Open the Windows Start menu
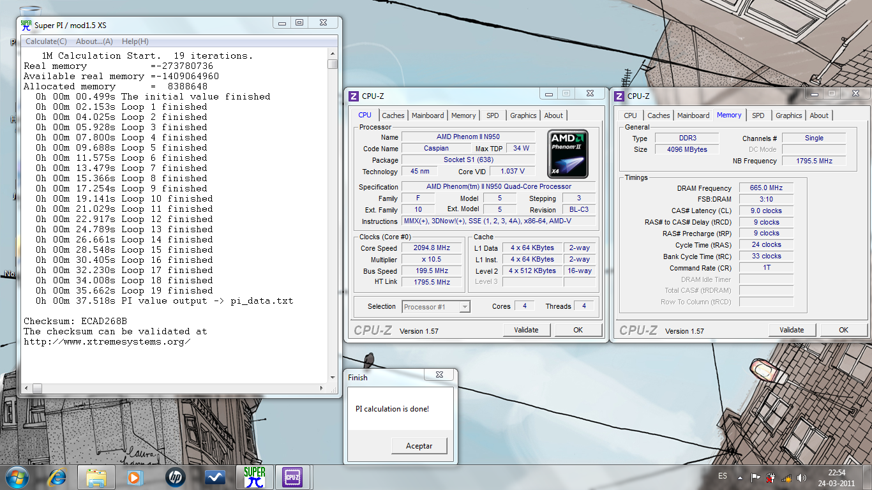 tap(17, 477)
